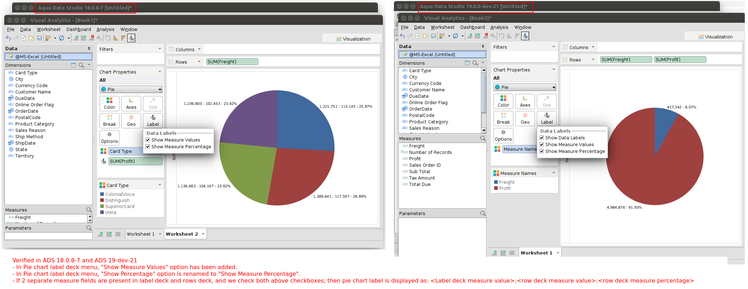Click the sort ascending icon in Book1 toolbar
The height and width of the screenshot is (289, 748).
pyautogui.click(x=116, y=38)
